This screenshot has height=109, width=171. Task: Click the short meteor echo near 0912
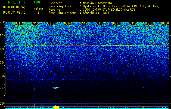pyautogui.click(x=35, y=88)
